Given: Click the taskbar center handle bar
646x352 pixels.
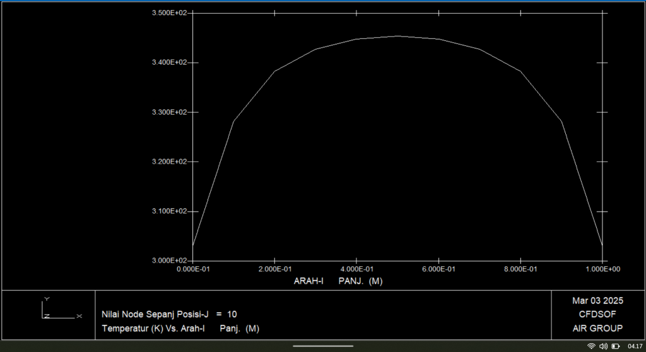Looking at the screenshot, I should (x=323, y=346).
